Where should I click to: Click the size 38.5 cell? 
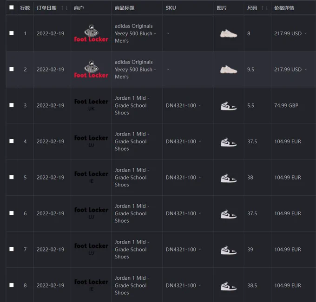[252, 285]
